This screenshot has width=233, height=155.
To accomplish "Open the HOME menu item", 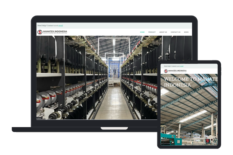I will 142,32.
